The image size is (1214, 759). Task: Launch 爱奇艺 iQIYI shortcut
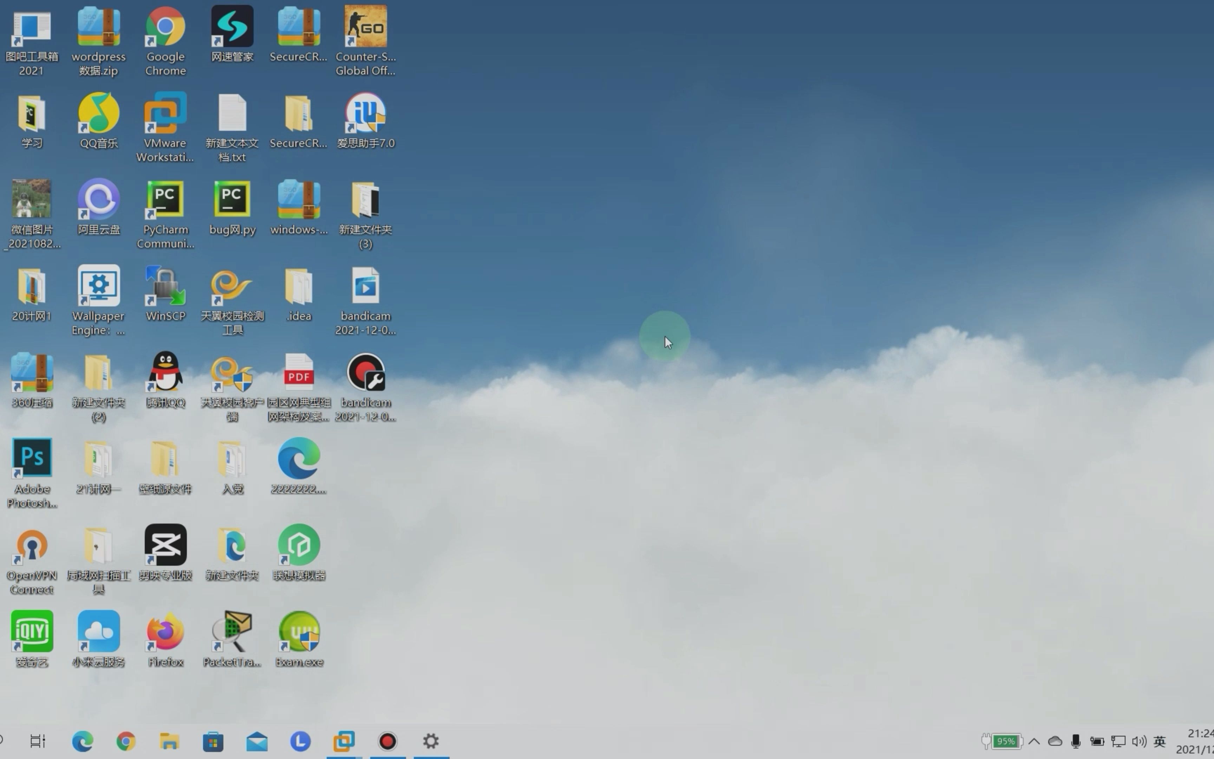pyautogui.click(x=32, y=638)
